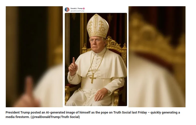Click the blurred left side background panel
This screenshot has height=125, width=196.
click(x=34, y=57)
